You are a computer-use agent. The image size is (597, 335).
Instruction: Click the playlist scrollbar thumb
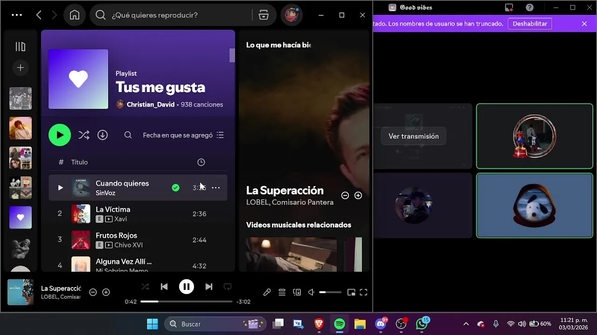pyautogui.click(x=232, y=55)
